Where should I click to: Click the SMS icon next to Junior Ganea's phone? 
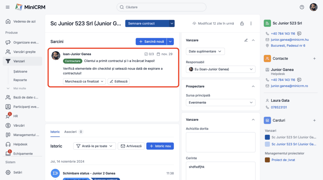(x=299, y=80)
